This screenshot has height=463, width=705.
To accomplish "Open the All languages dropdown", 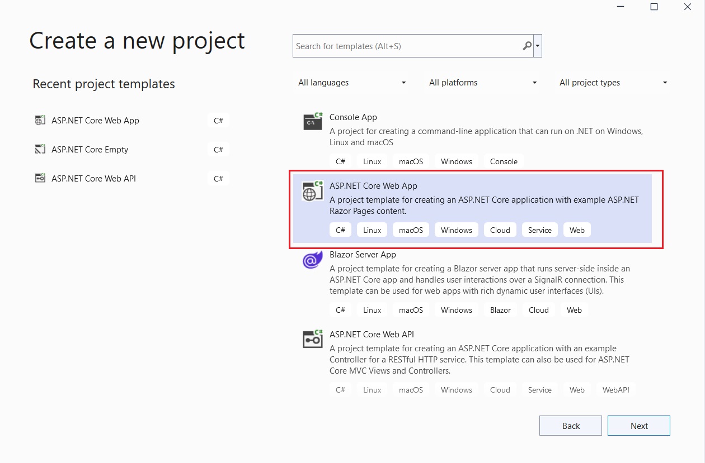I will tap(352, 83).
